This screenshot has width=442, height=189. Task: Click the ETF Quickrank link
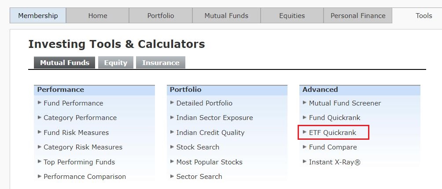332,133
